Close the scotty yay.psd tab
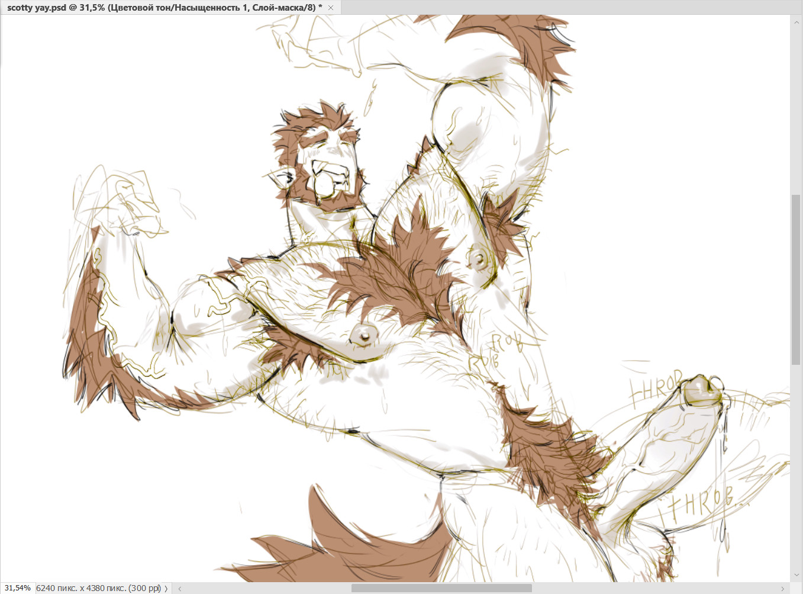This screenshot has width=803, height=594. pyautogui.click(x=331, y=8)
